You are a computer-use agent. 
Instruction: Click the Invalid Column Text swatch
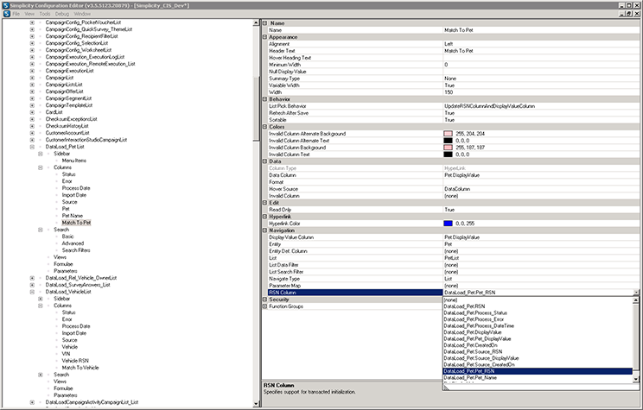point(449,155)
